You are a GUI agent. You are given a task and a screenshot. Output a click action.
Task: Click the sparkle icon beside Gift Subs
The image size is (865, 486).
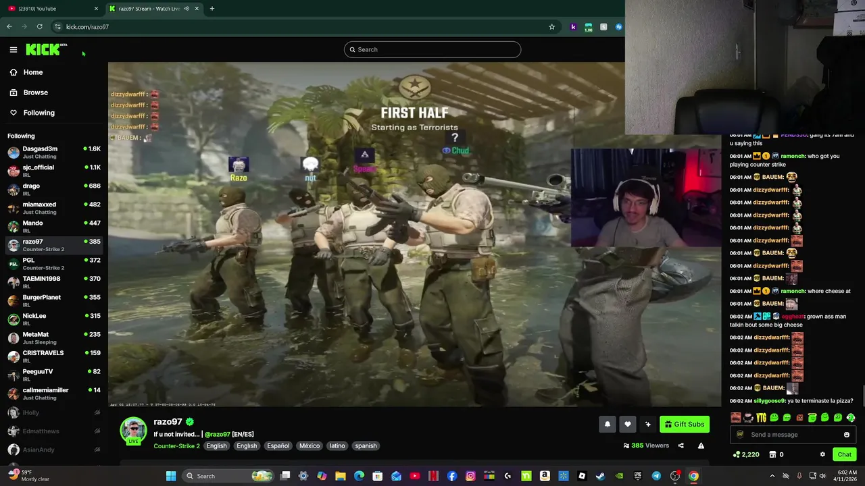point(647,424)
